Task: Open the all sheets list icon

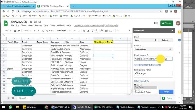Action: click(x=13, y=98)
